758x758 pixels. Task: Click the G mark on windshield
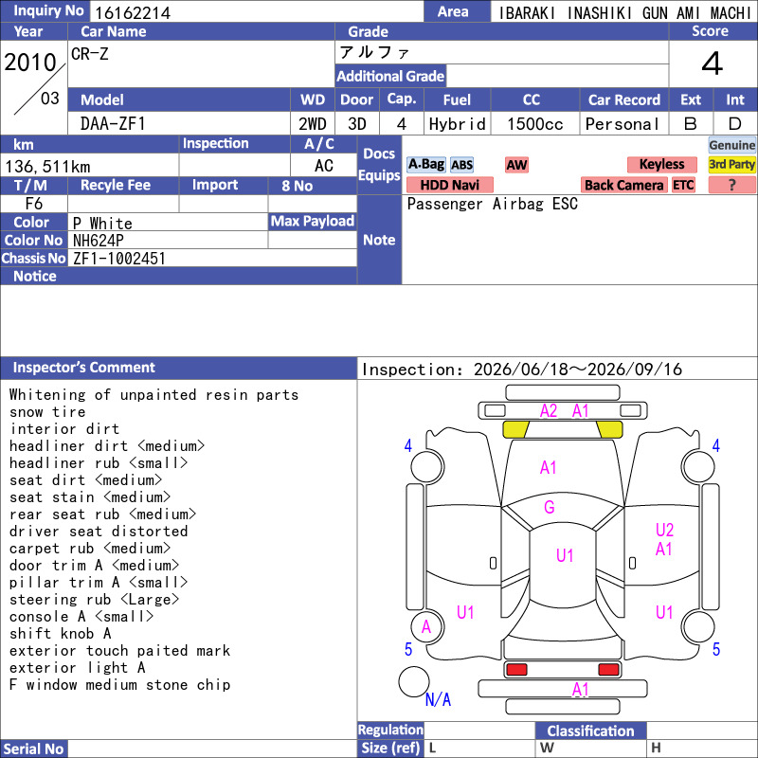pos(550,507)
